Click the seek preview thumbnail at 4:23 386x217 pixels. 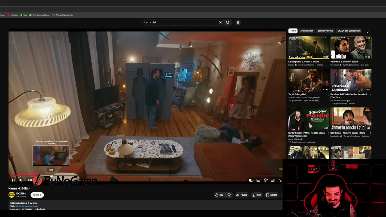(x=51, y=156)
